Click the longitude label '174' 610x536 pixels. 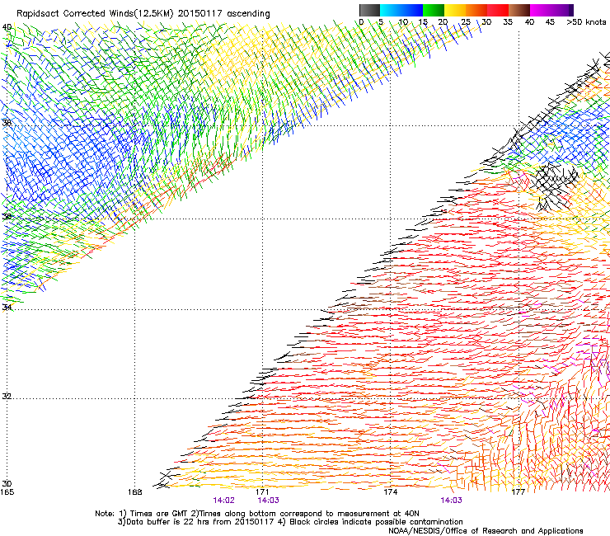391,492
